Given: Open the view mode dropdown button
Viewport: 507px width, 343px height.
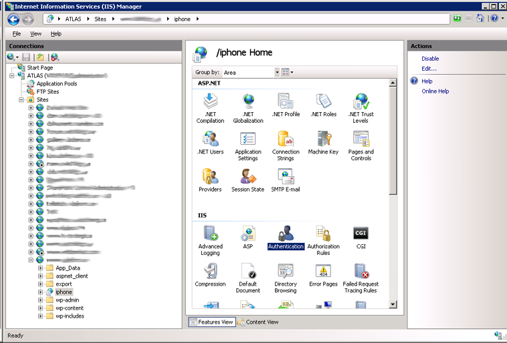Looking at the screenshot, I should (288, 72).
